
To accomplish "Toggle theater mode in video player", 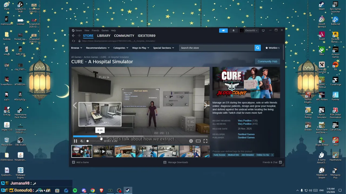I will click(198, 141).
